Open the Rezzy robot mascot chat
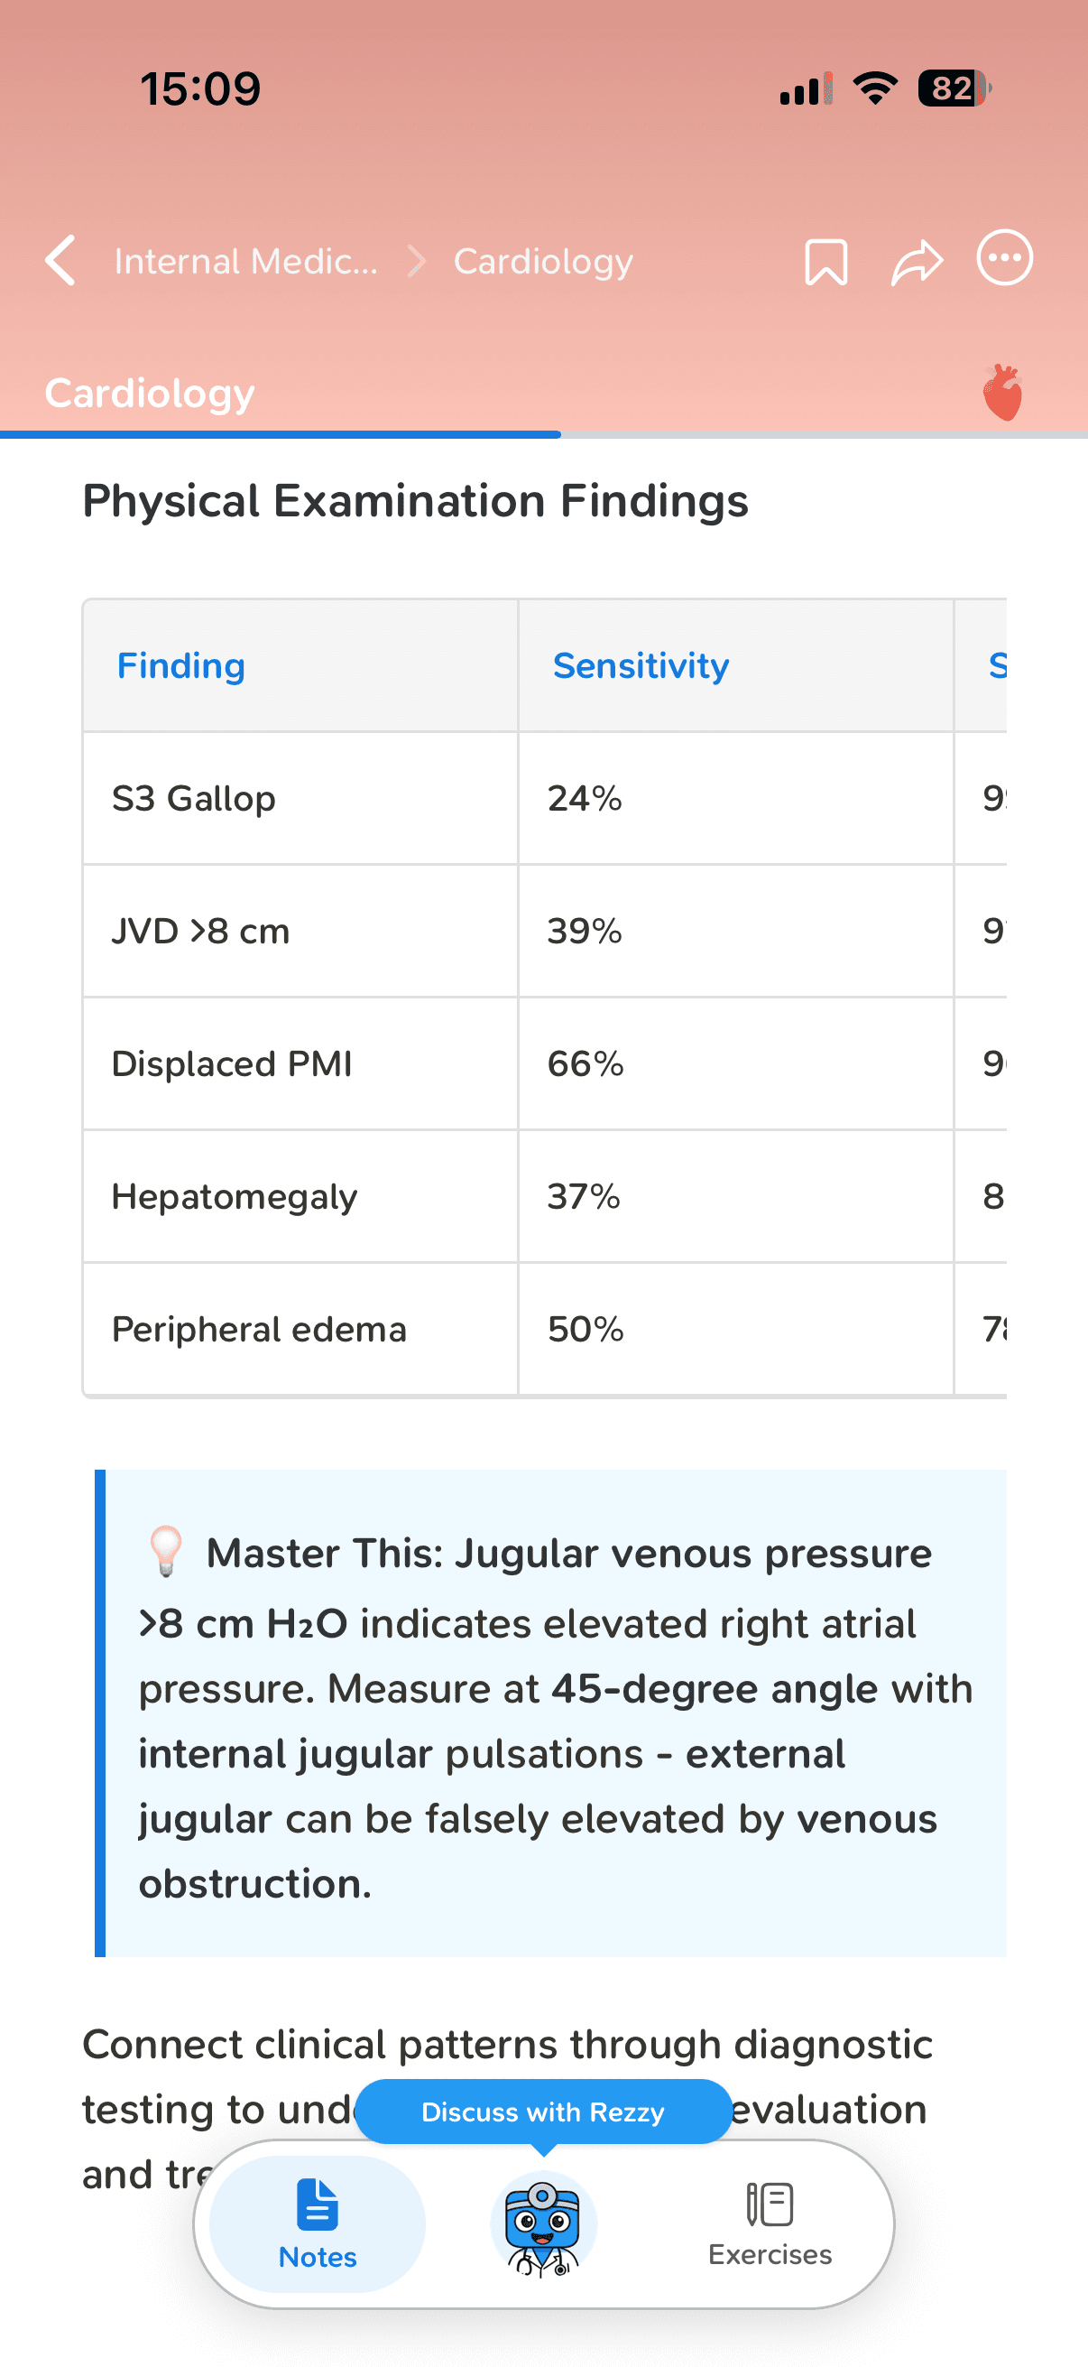1088x2367 pixels. click(543, 2223)
